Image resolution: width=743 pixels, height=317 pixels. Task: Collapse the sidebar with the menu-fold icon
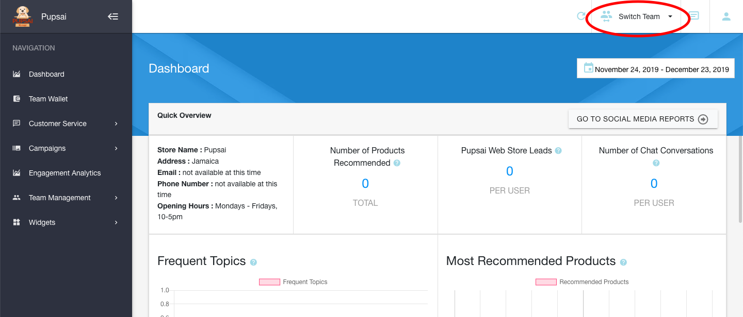(113, 16)
